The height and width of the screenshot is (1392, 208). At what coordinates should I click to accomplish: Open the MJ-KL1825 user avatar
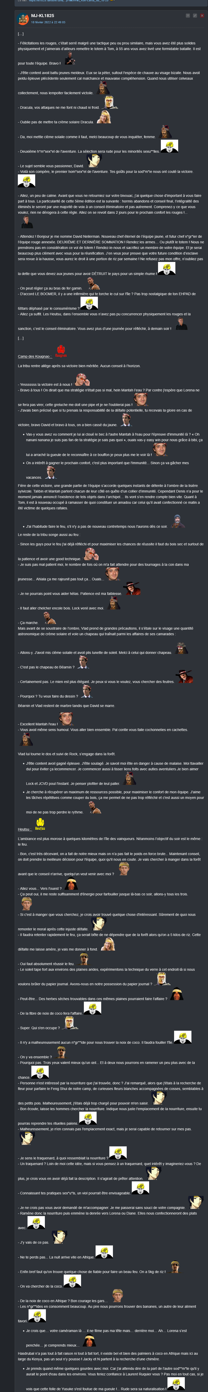coord(23,19)
